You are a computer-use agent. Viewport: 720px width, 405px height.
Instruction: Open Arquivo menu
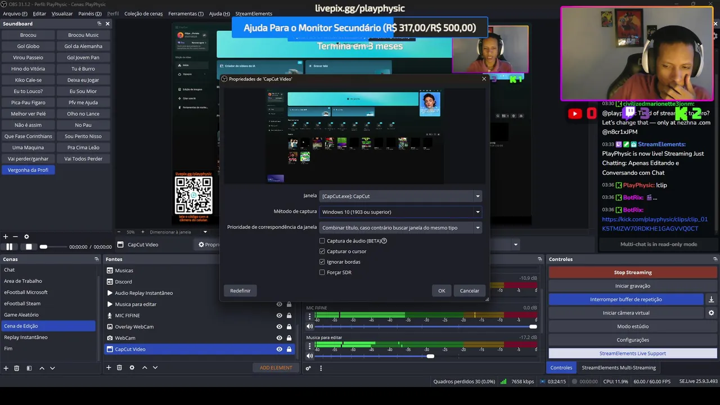(x=15, y=13)
